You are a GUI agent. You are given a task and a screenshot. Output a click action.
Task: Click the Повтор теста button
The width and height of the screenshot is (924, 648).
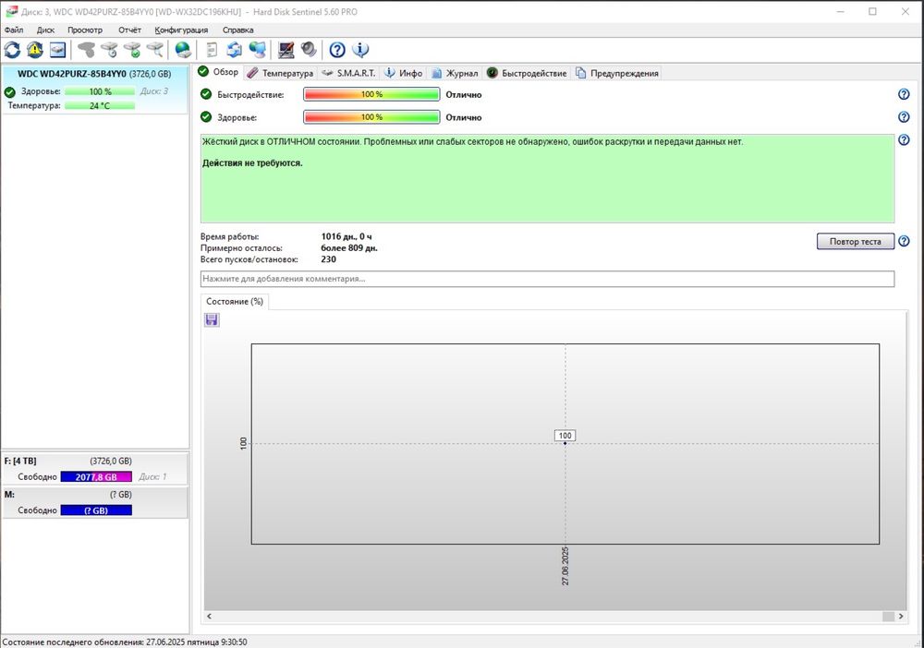[x=855, y=241]
